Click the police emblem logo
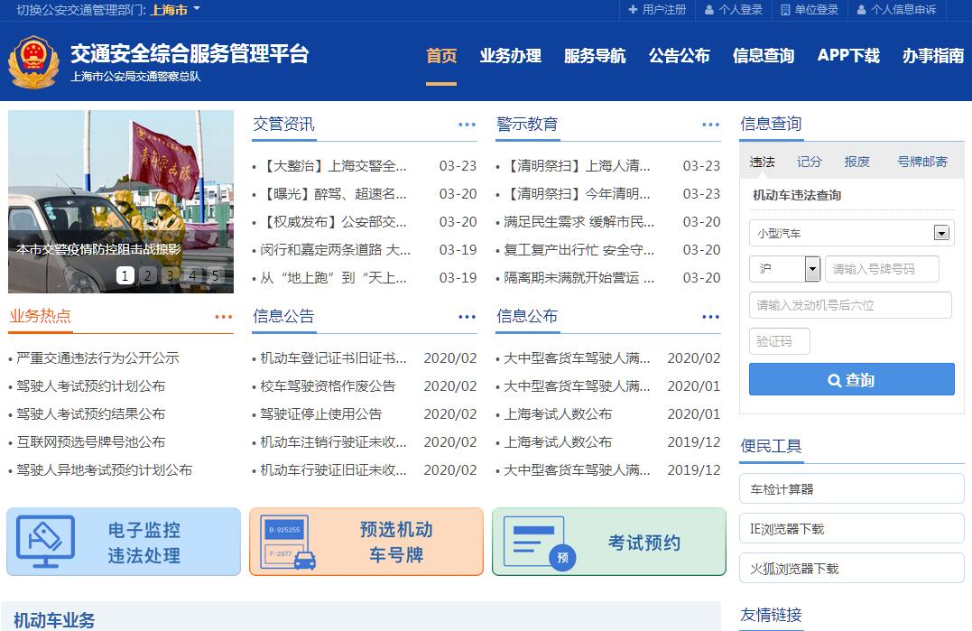 click(32, 63)
